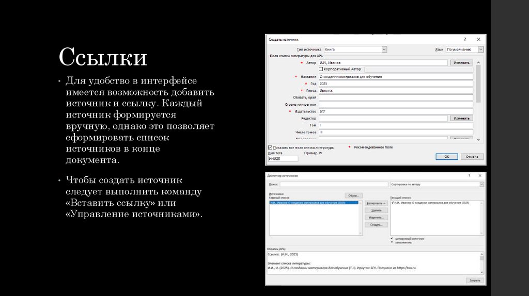This screenshot has width=529, height=296.
Task: Click 'Изменить...' in Диспетчер источников
Action: tap(376, 218)
